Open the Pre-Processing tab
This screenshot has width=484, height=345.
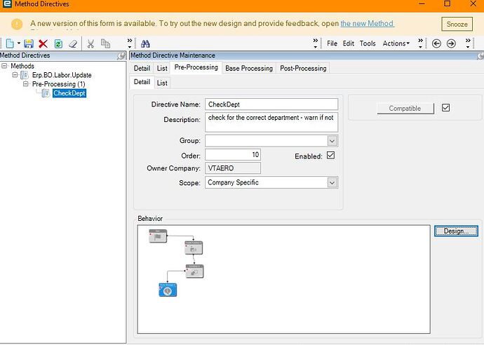(x=196, y=67)
